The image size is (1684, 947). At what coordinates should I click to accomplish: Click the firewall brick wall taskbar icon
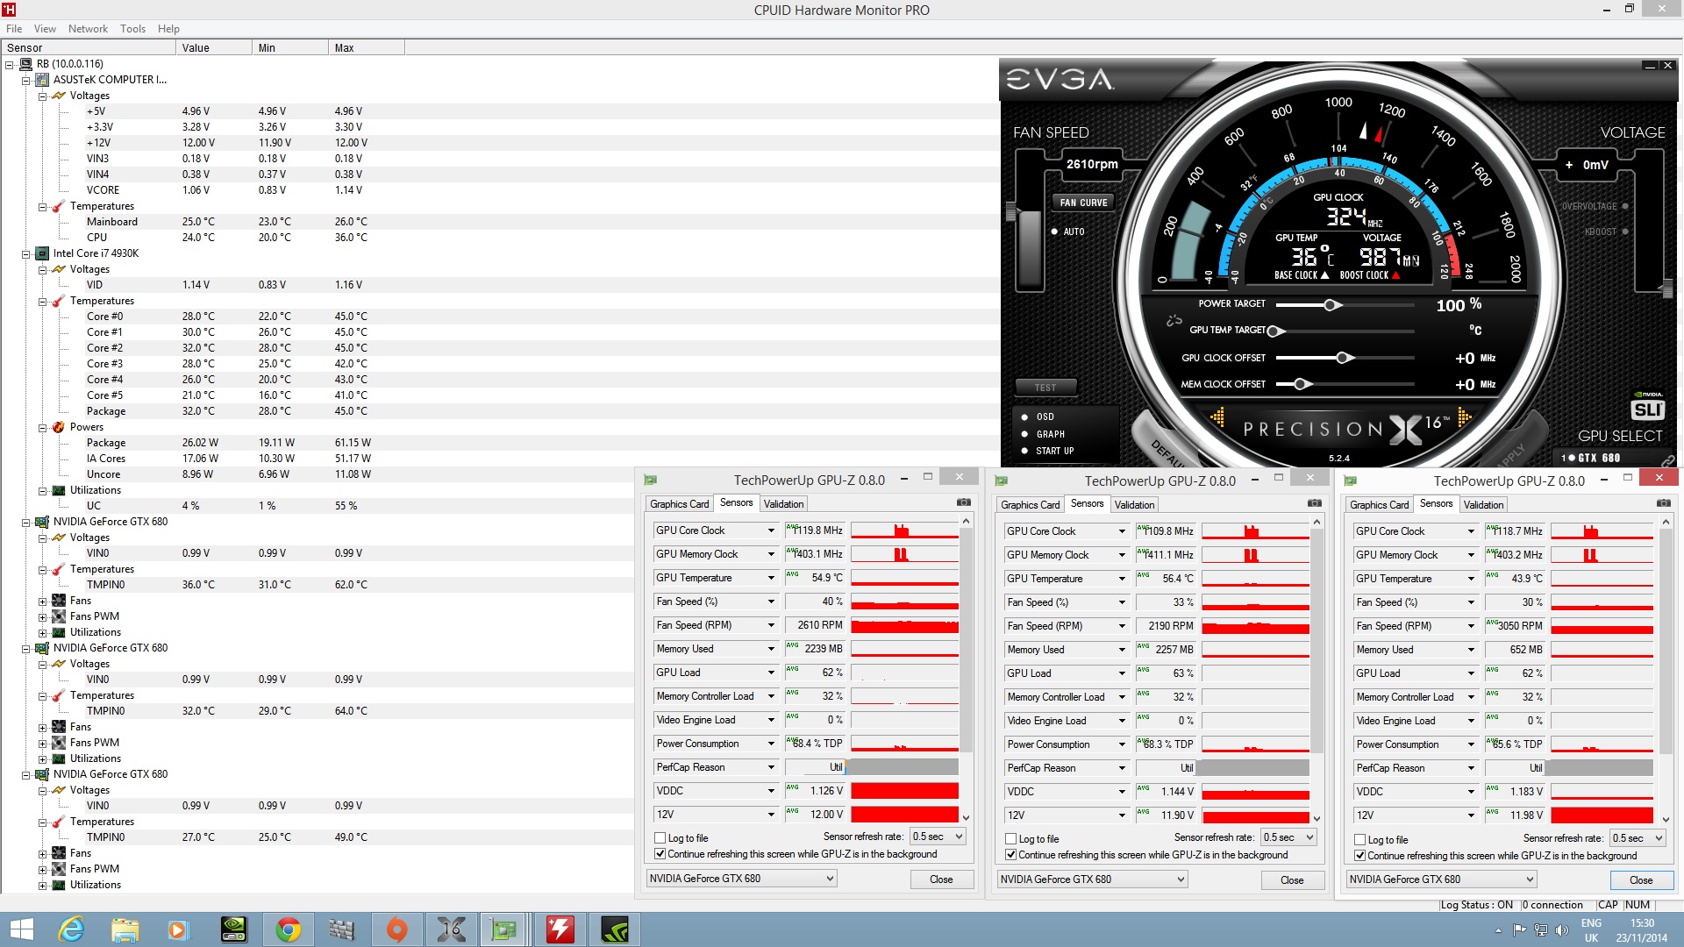coord(341,929)
